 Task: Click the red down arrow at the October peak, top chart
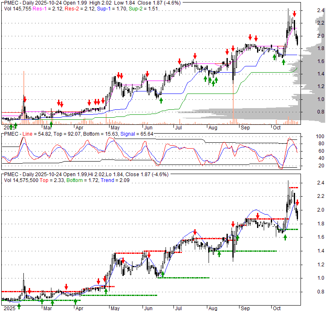click(x=294, y=14)
